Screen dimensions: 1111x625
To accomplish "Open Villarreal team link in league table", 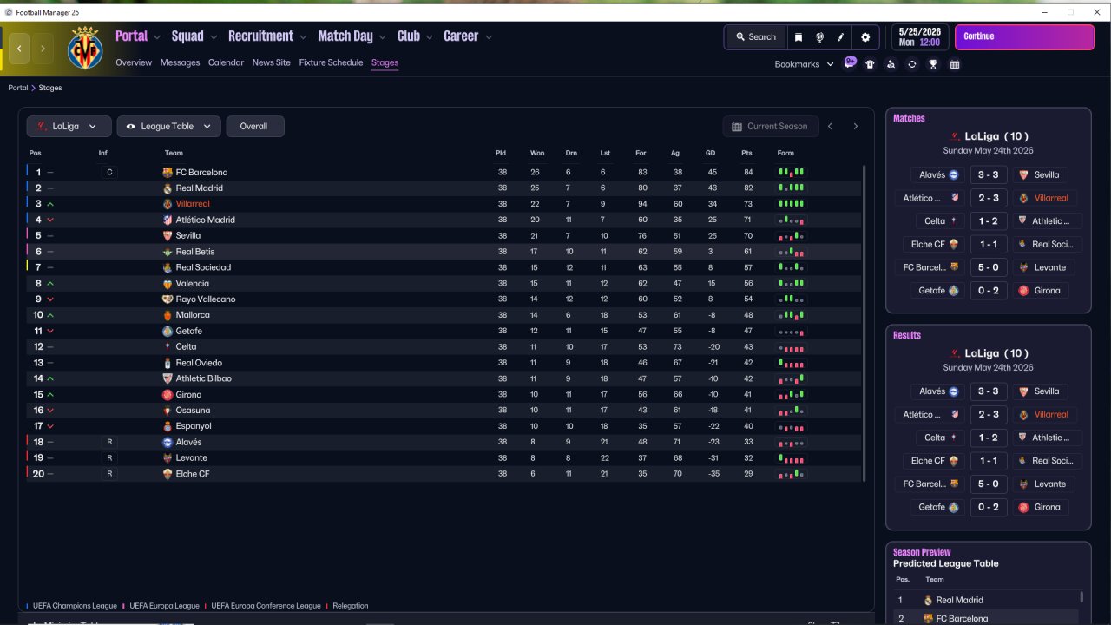I will (x=193, y=204).
